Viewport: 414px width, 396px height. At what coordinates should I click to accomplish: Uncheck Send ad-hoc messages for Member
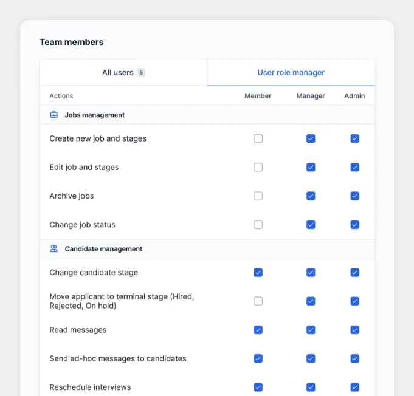[258, 358]
